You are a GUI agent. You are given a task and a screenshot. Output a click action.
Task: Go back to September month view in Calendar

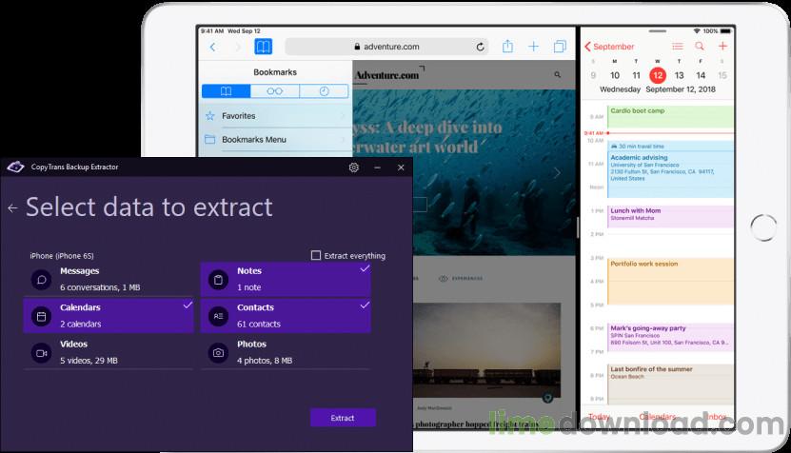click(x=609, y=47)
